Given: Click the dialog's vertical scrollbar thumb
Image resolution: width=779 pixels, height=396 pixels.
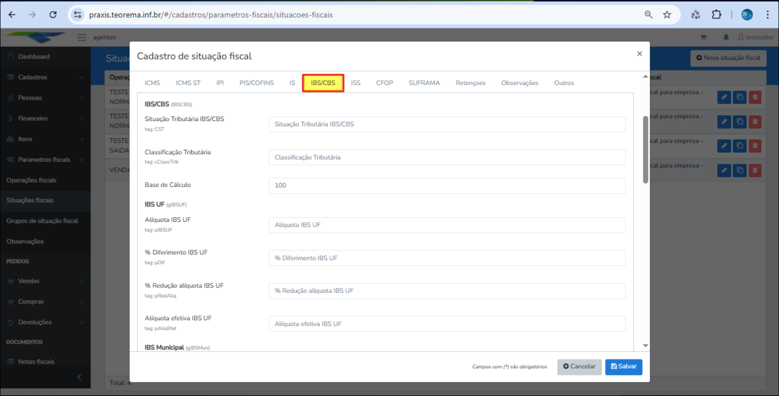Looking at the screenshot, I should 645,149.
